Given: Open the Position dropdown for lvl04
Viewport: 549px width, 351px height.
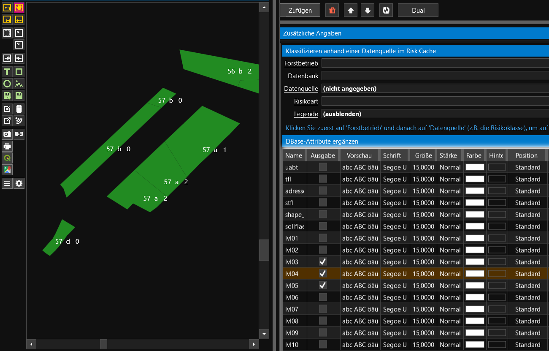Looking at the screenshot, I should (527, 274).
